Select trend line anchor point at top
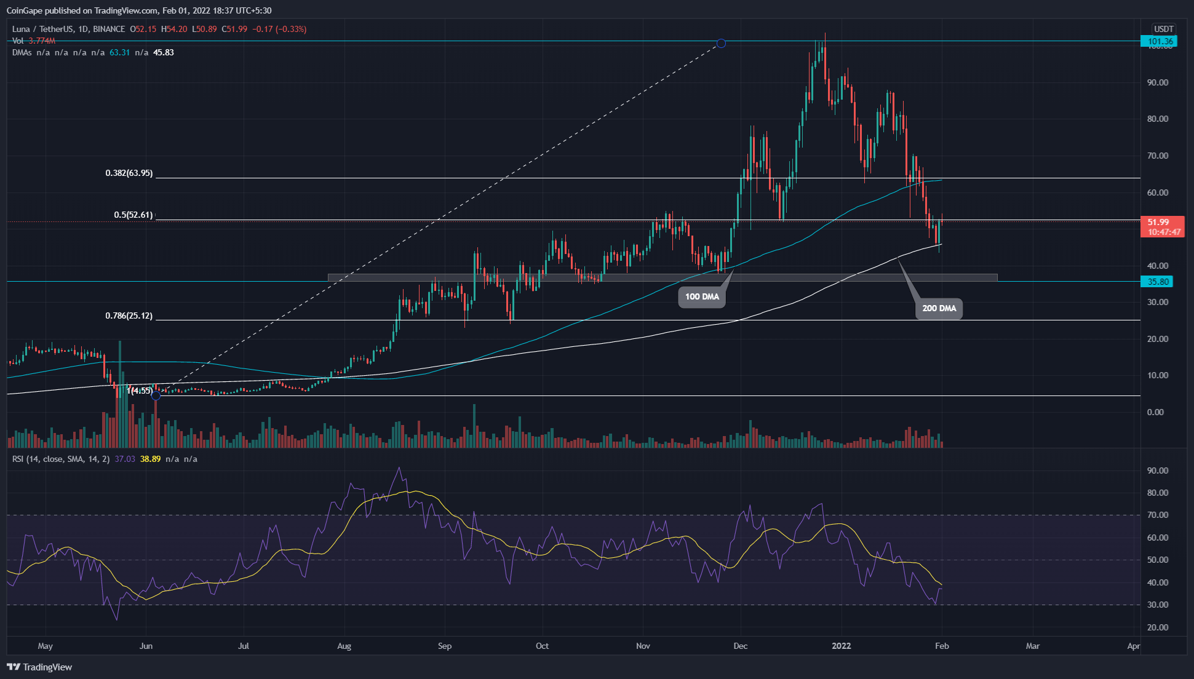 pos(721,43)
